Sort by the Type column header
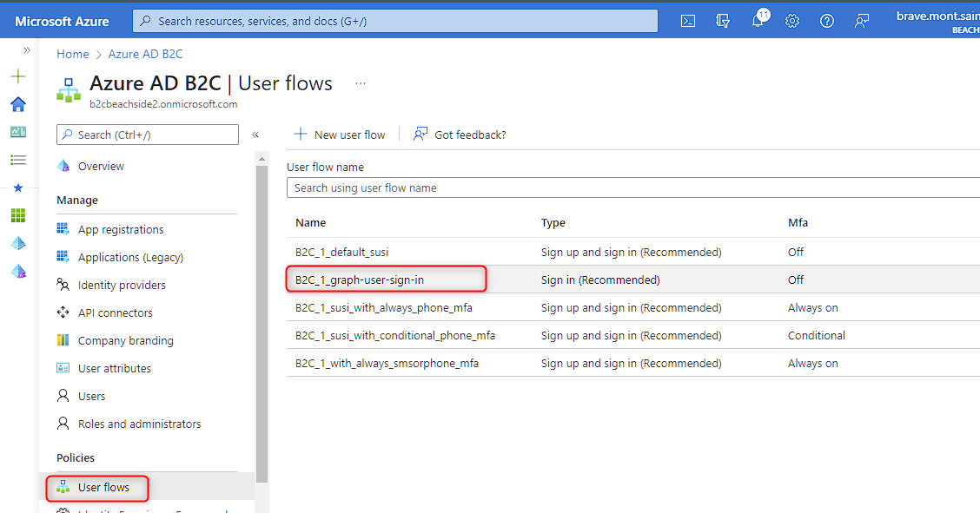This screenshot has width=980, height=513. click(553, 223)
